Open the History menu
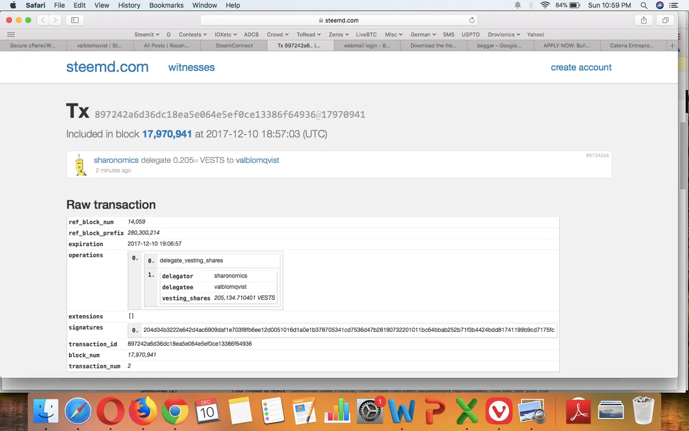This screenshot has width=689, height=431. (129, 5)
